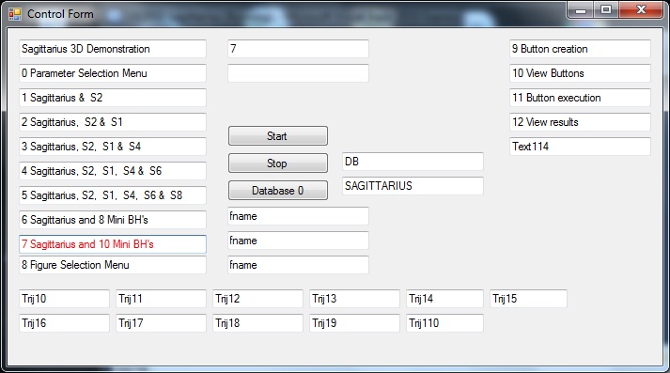Minimize the Control Form window
The width and height of the screenshot is (670, 373).
coord(581,10)
